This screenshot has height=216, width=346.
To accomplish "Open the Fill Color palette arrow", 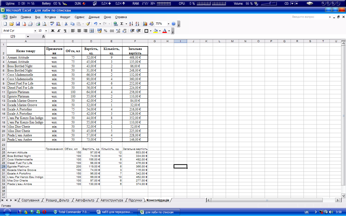I will (x=160, y=31).
